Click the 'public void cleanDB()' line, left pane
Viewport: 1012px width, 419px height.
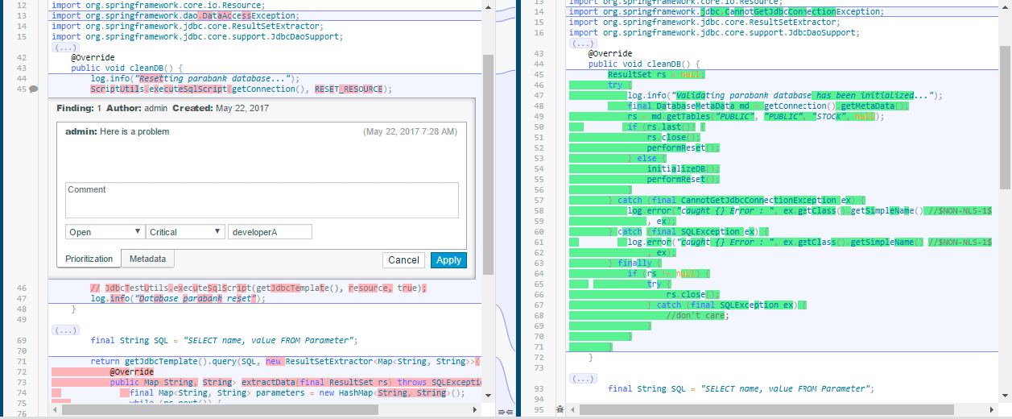pos(127,68)
